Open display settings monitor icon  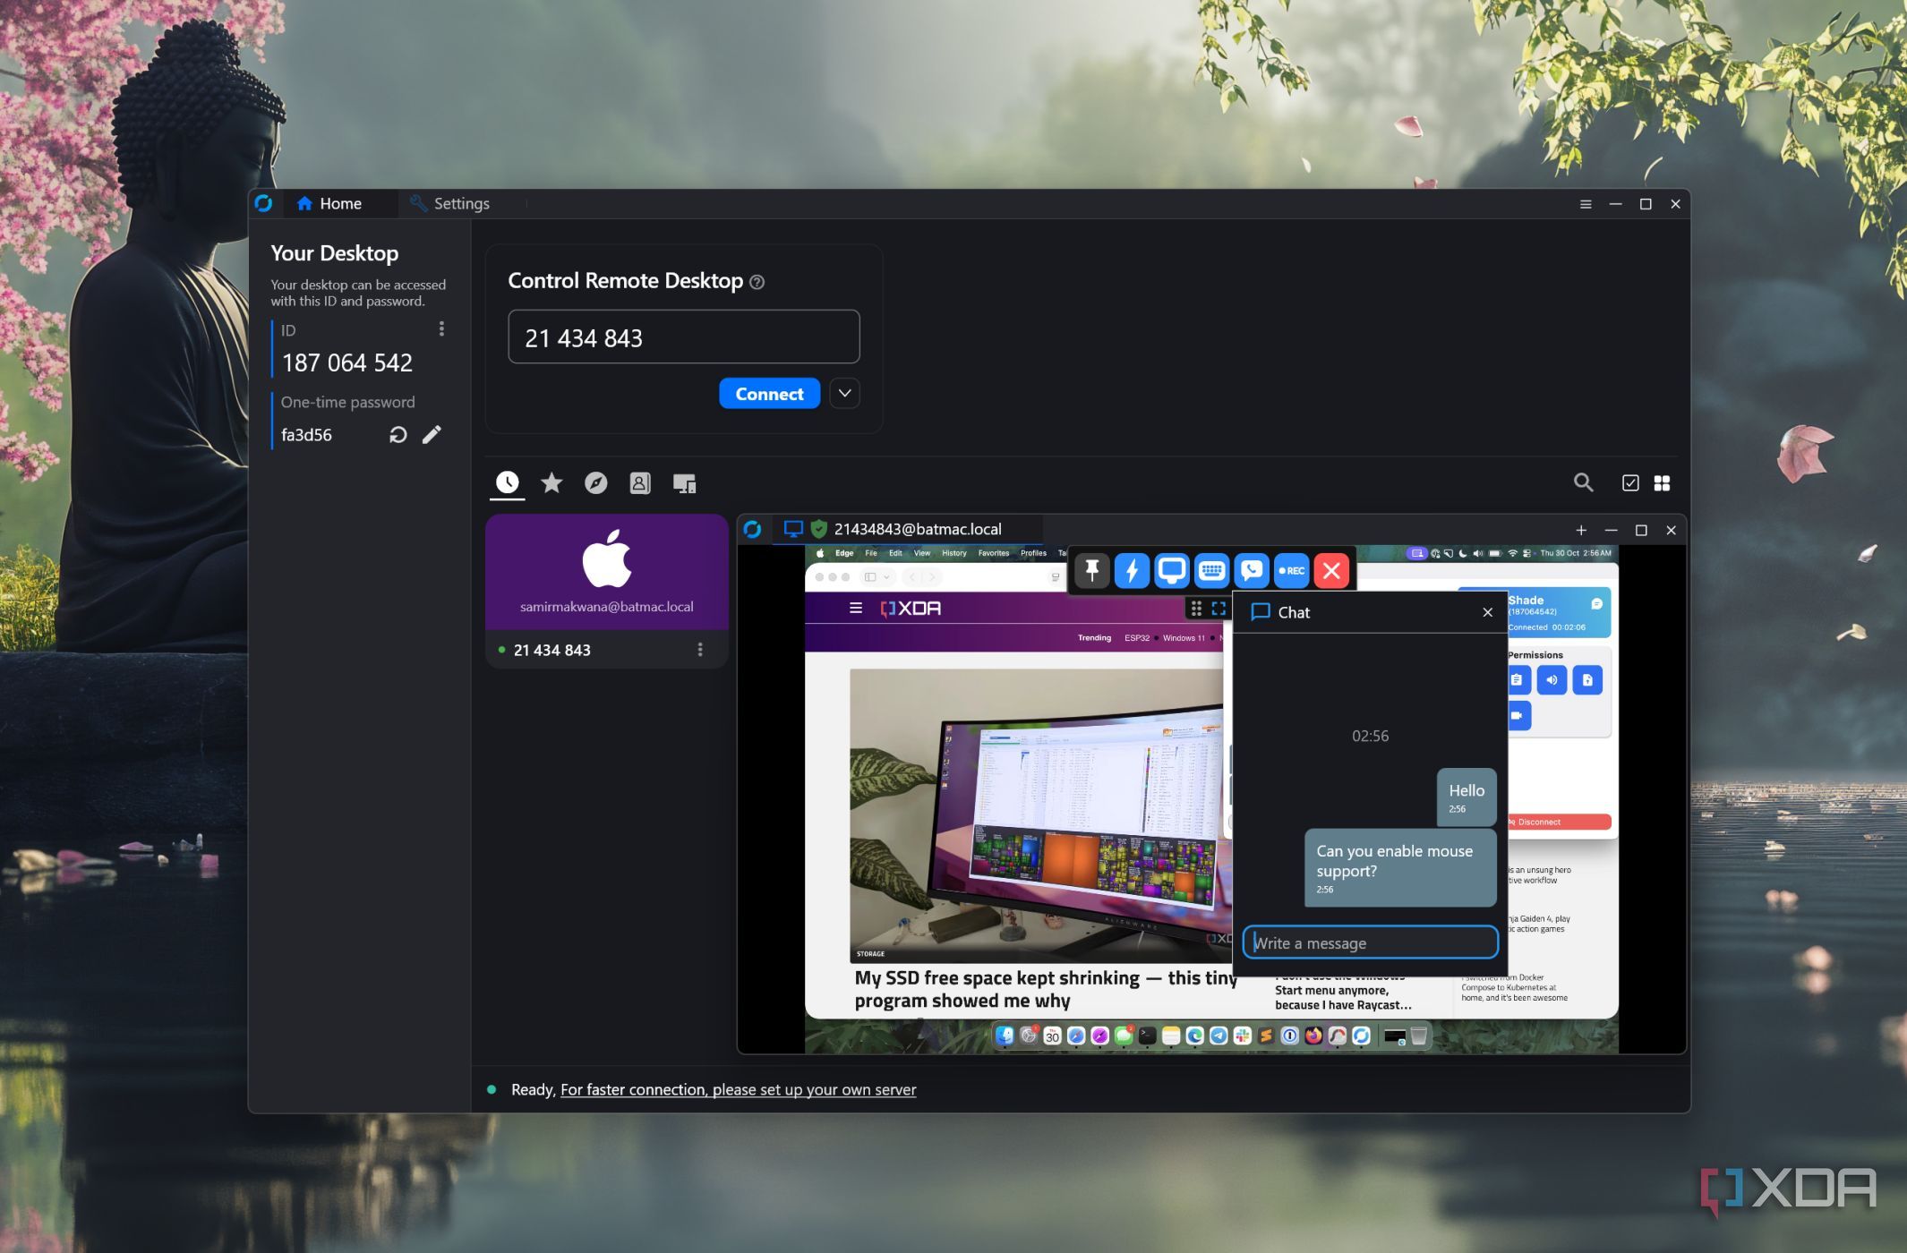(x=1171, y=570)
